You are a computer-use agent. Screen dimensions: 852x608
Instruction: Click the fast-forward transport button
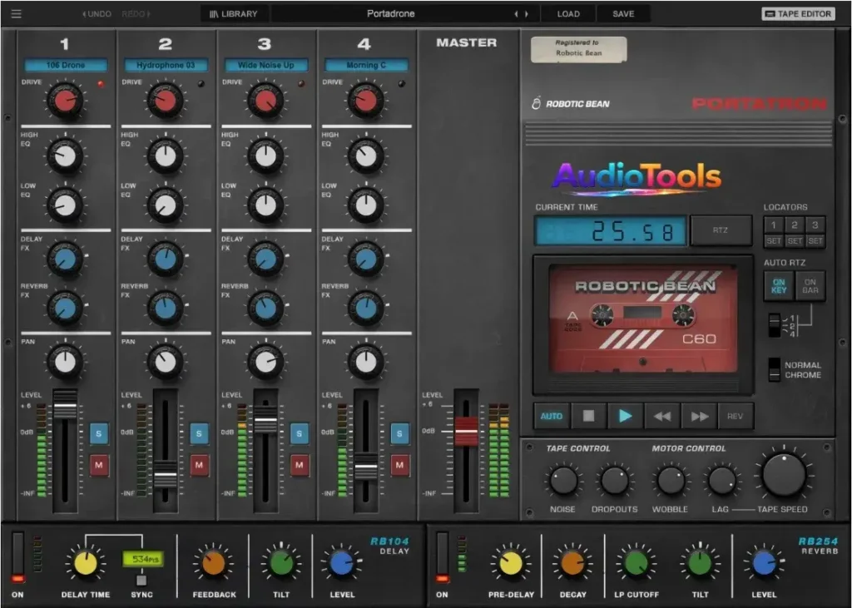coord(699,416)
